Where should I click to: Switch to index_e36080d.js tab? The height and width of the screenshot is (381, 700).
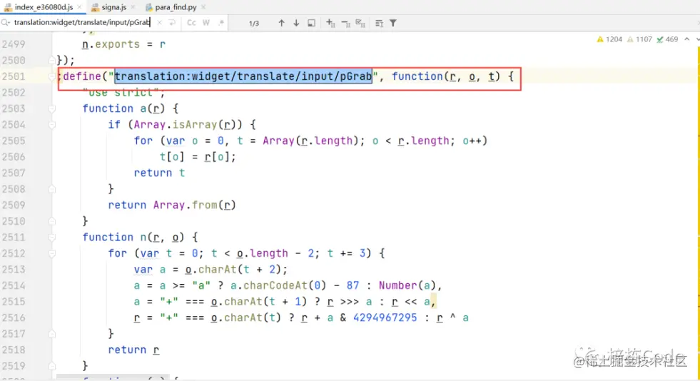tap(44, 7)
